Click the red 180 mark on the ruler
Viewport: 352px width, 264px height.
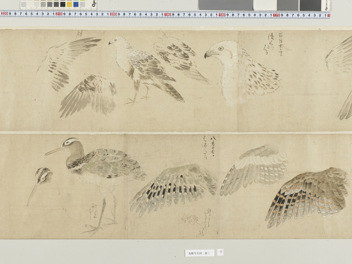(222, 15)
